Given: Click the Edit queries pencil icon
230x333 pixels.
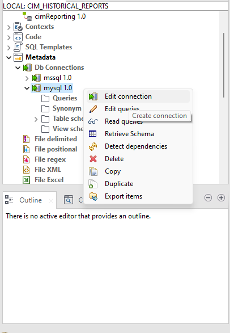Looking at the screenshot, I should 93,109.
